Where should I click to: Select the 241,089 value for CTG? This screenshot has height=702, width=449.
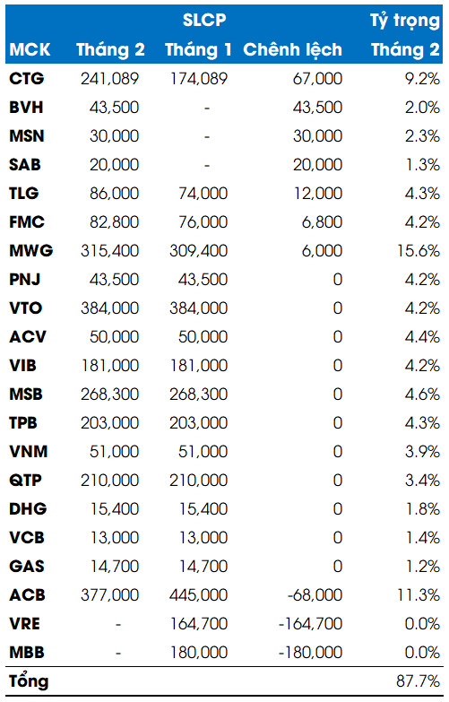[109, 79]
